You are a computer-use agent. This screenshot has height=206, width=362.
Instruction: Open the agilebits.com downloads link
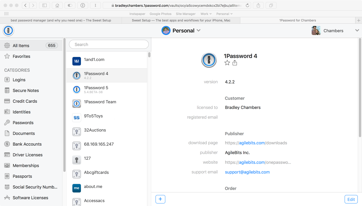256,143
